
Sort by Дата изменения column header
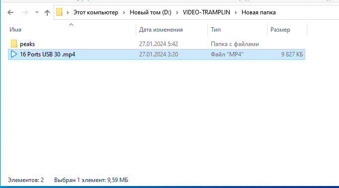(x=161, y=30)
